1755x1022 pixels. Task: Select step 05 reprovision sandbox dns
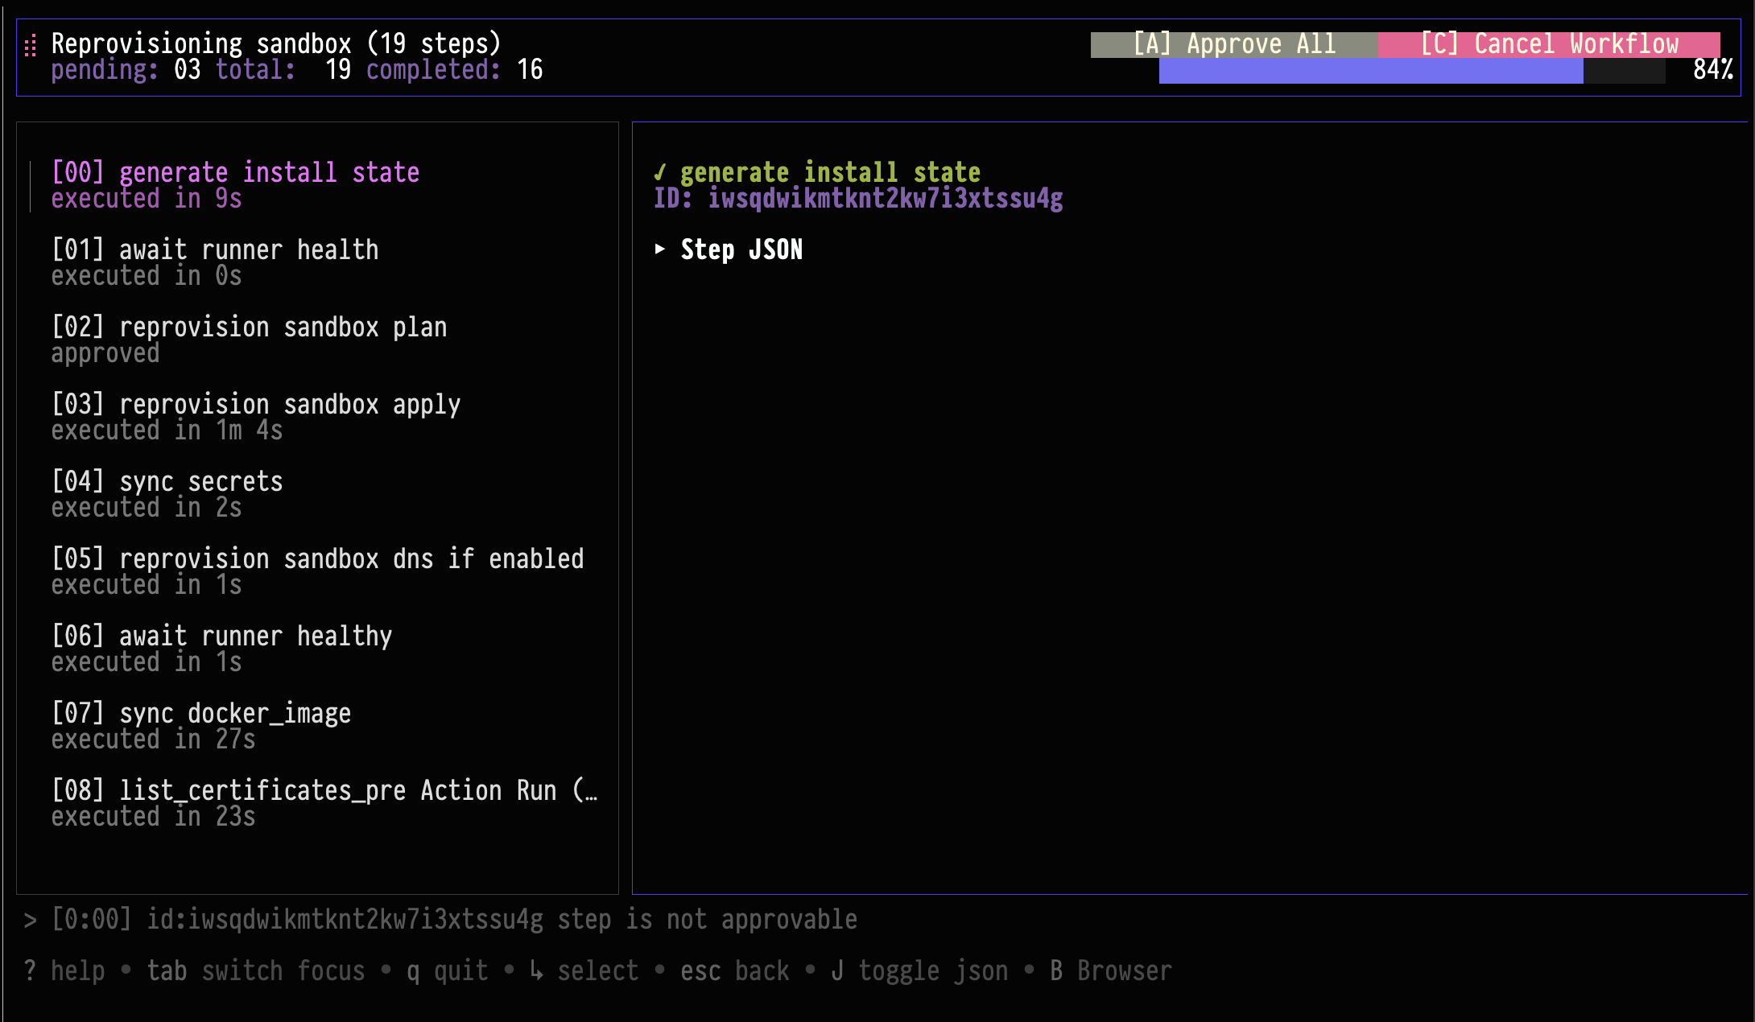tap(317, 558)
